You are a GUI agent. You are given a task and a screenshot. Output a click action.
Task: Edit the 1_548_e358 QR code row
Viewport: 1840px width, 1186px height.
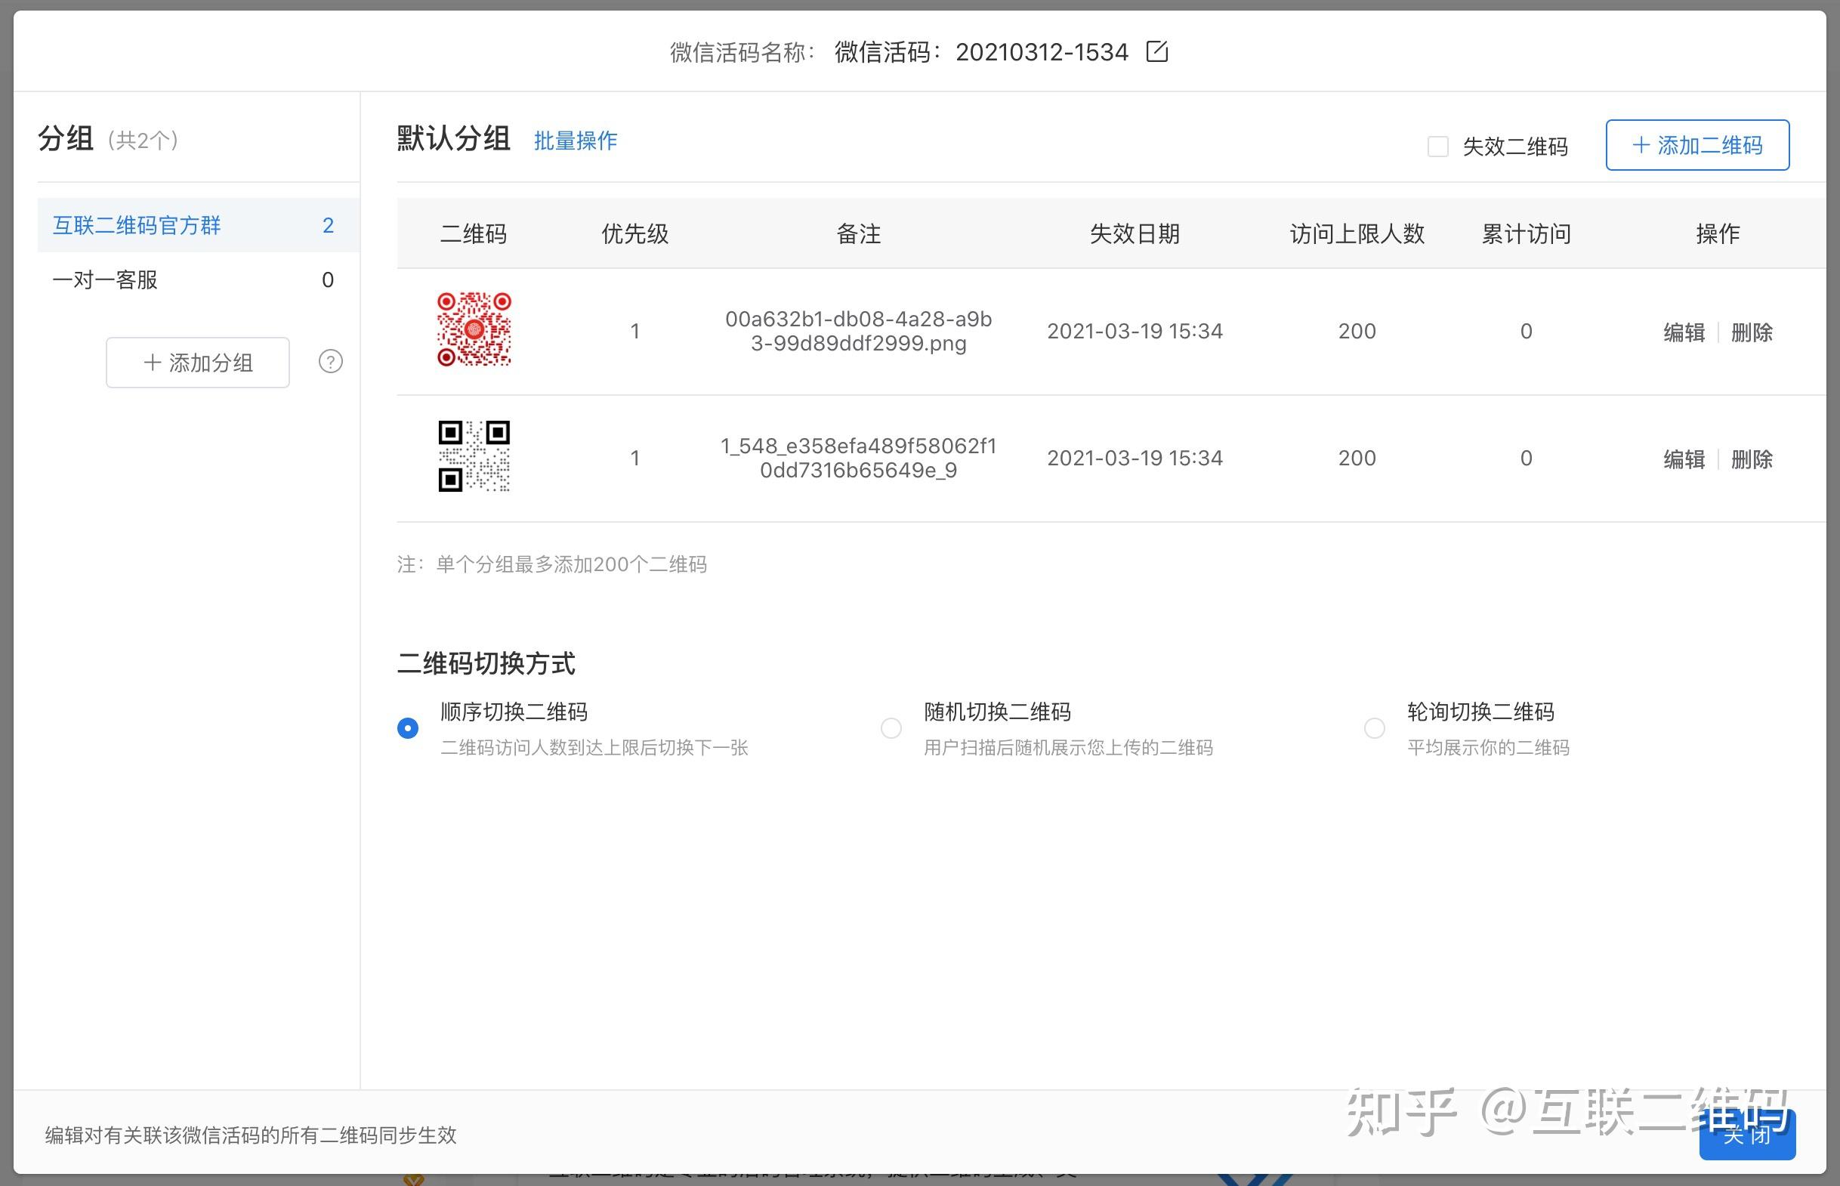click(x=1684, y=459)
